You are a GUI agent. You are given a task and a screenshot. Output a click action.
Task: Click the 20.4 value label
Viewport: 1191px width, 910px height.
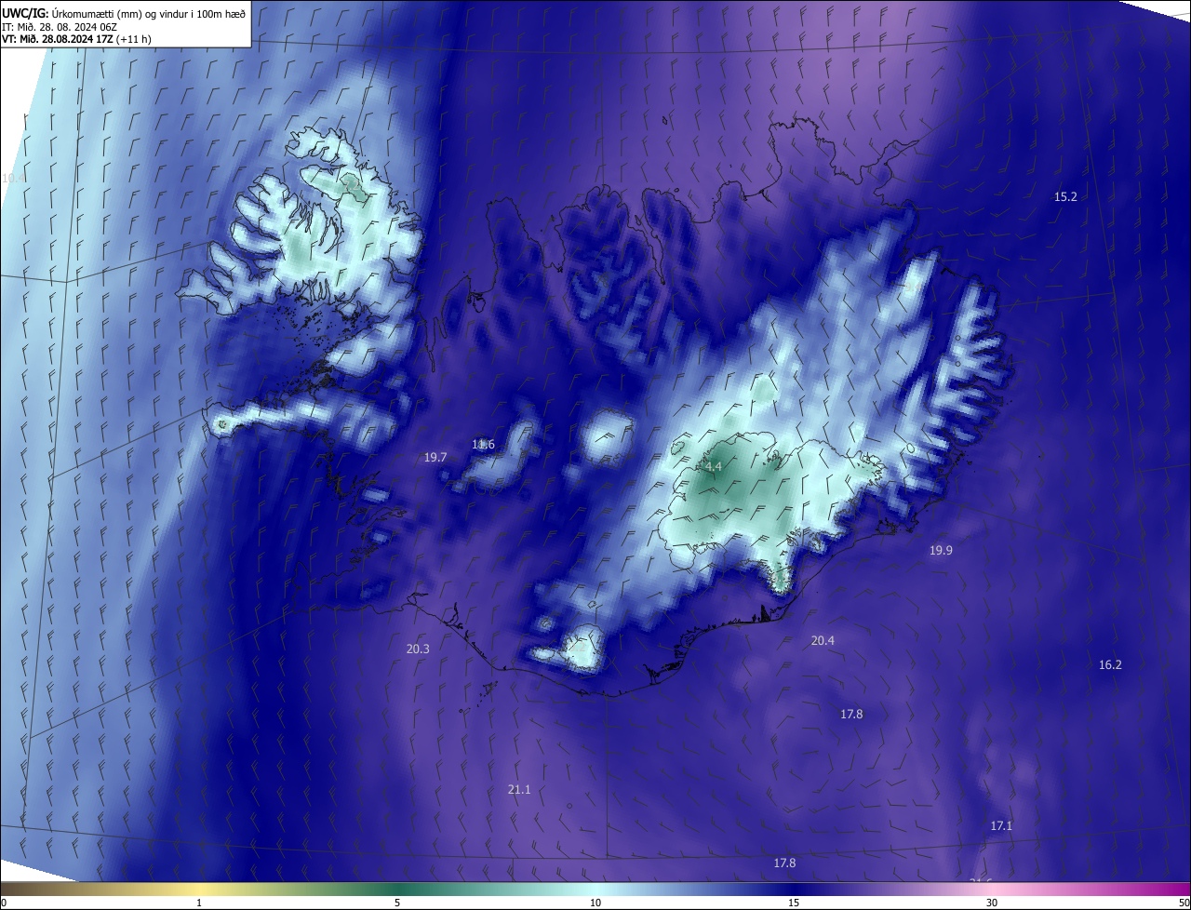(823, 640)
